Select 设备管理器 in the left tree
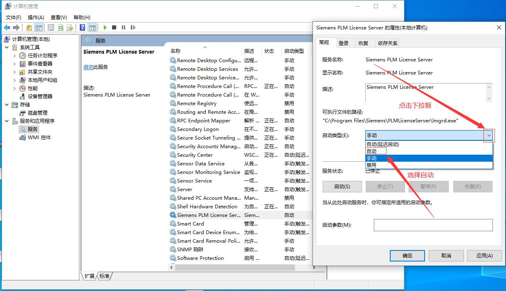Viewport: 506px width, 291px height. pos(40,96)
